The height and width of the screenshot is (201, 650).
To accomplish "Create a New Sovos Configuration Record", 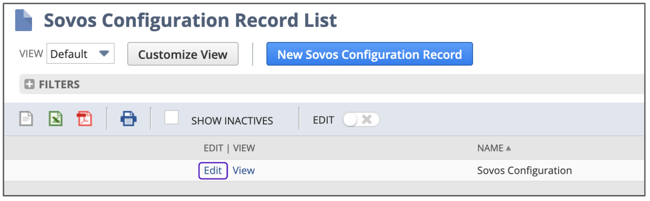I will click(369, 54).
